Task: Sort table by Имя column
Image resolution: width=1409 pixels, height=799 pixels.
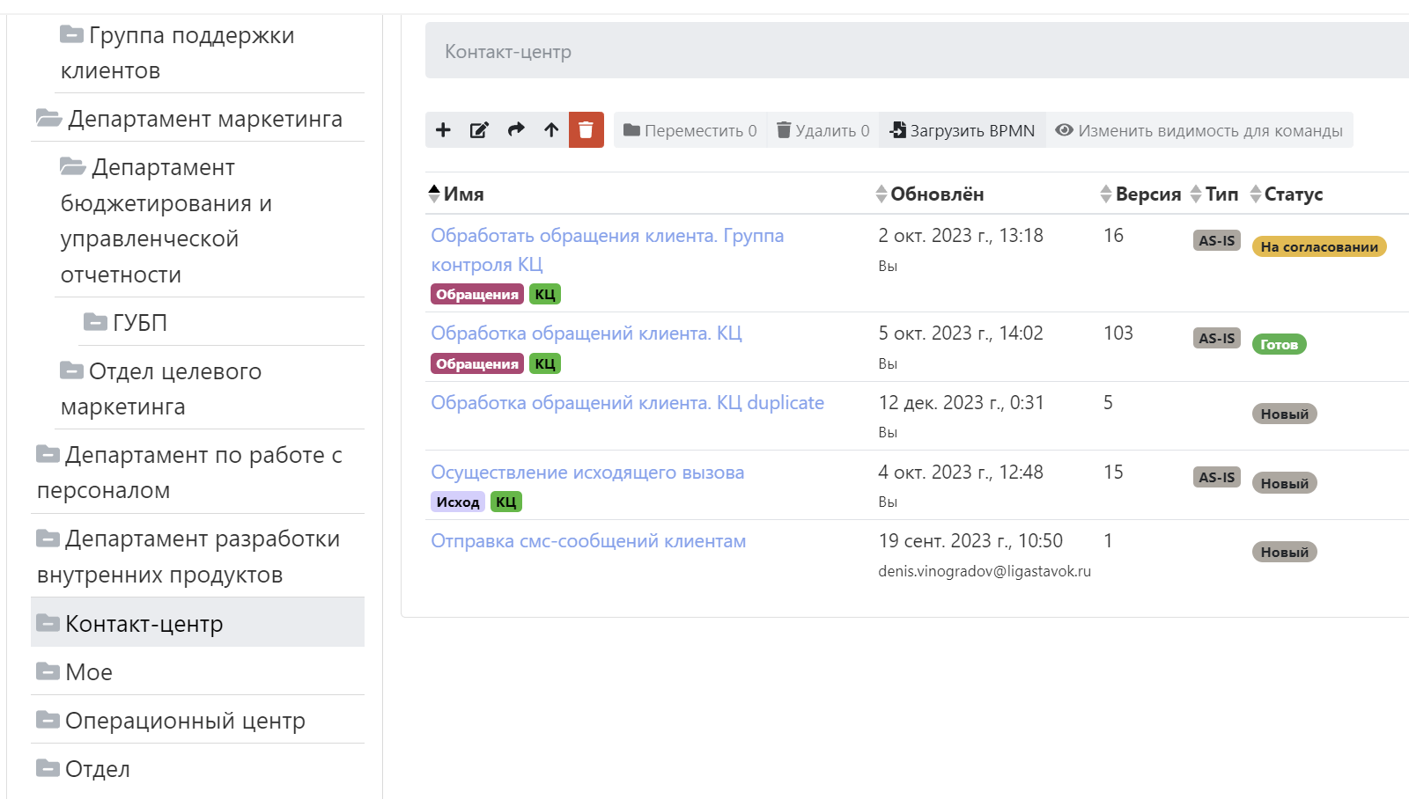Action: pos(455,194)
